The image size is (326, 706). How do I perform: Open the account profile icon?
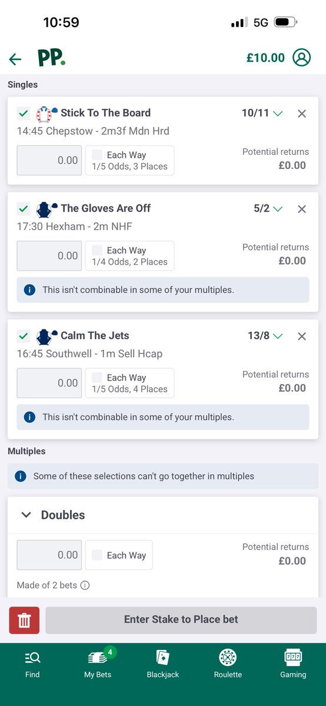tap(301, 58)
